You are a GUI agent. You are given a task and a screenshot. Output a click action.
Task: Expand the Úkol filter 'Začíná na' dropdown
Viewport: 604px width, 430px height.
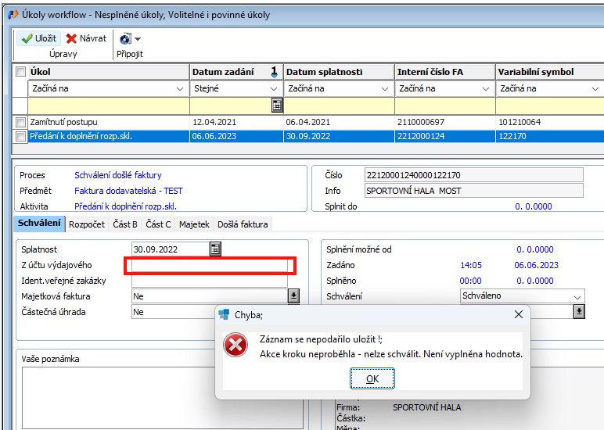coord(181,89)
